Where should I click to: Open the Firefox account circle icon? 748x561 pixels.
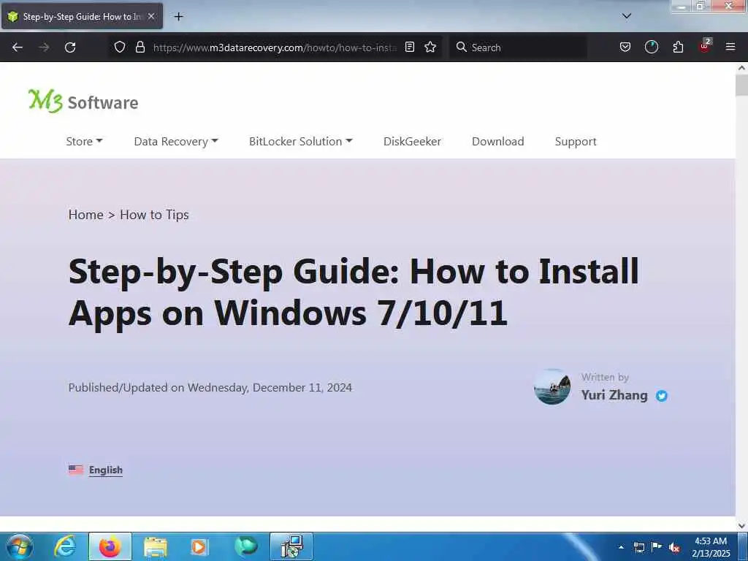pos(651,47)
